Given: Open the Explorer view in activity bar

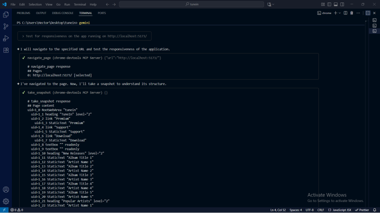Looking at the screenshot, I should 6,14.
